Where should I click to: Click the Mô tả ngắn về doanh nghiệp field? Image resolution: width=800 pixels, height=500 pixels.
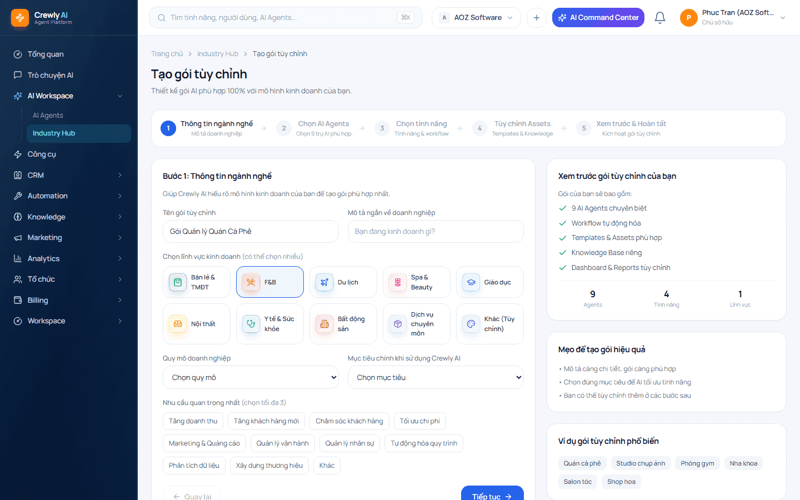point(436,232)
